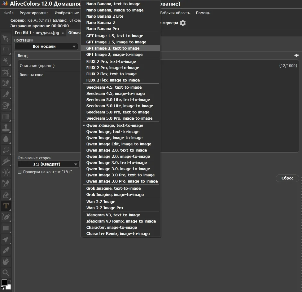
Task: Select the Rectangular Selection tool
Action: click(6, 50)
